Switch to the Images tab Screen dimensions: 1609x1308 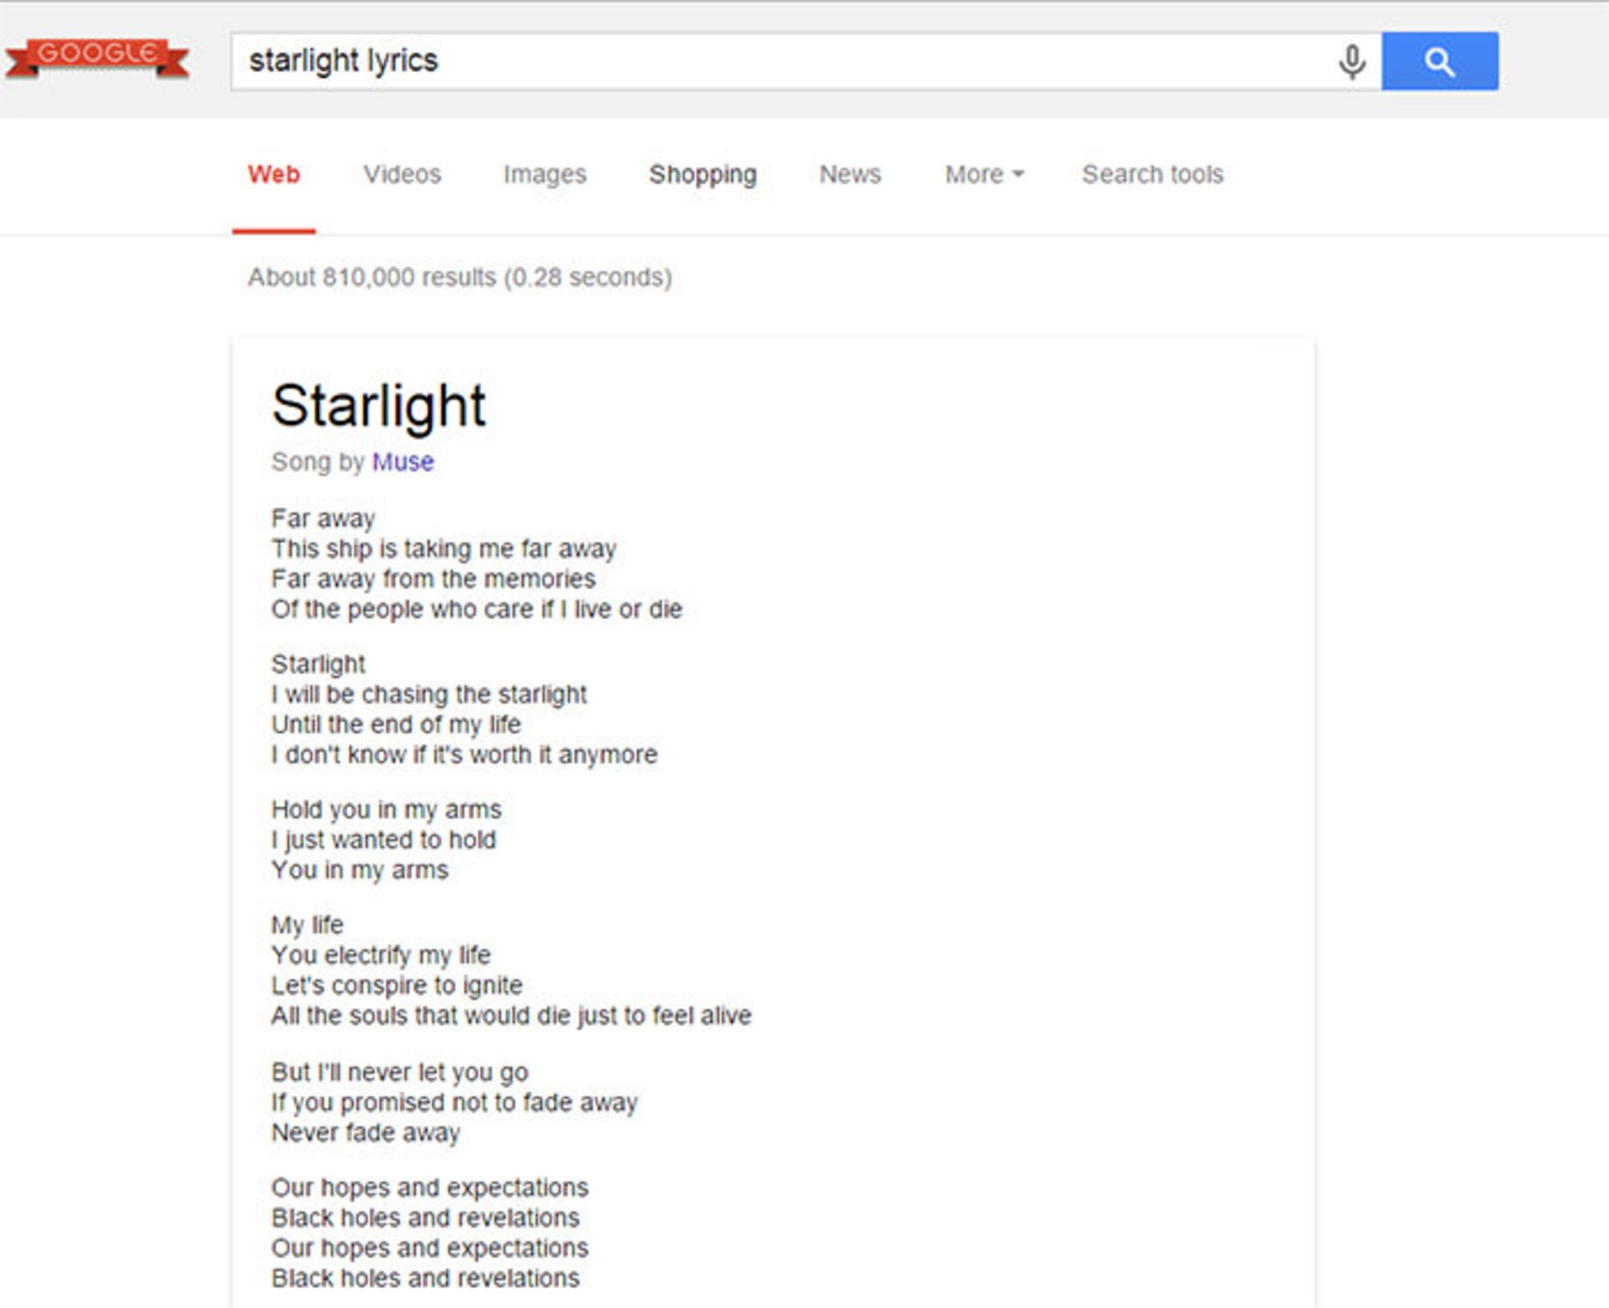[545, 174]
